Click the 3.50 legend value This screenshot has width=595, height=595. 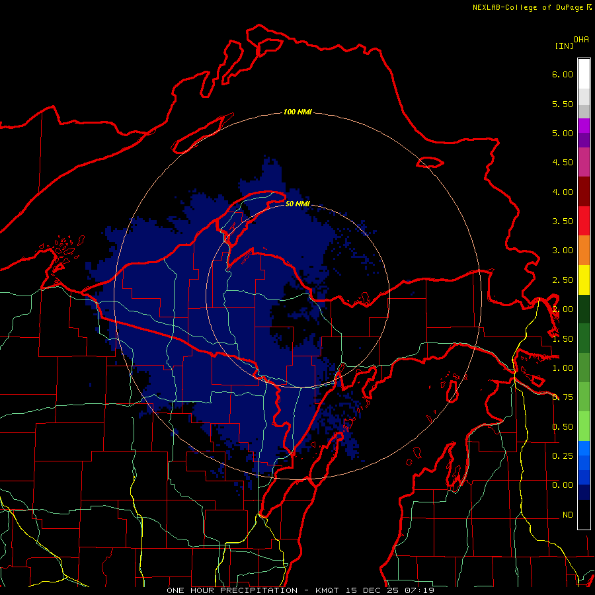click(x=563, y=221)
